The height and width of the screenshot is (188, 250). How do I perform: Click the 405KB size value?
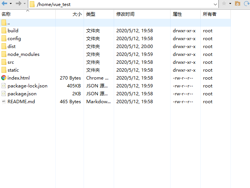coord(74,86)
